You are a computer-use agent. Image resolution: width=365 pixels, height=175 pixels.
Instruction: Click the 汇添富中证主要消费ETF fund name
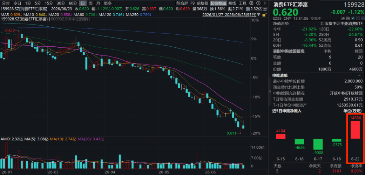pos(342,23)
